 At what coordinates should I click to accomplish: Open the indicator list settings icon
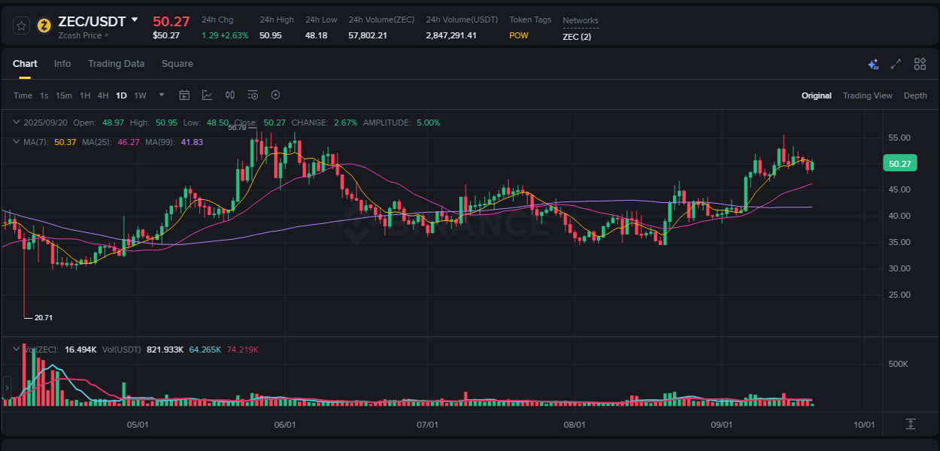253,95
